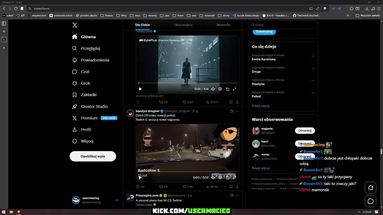
Task: Follow majselo with Obserwuj button
Action: click(x=305, y=130)
